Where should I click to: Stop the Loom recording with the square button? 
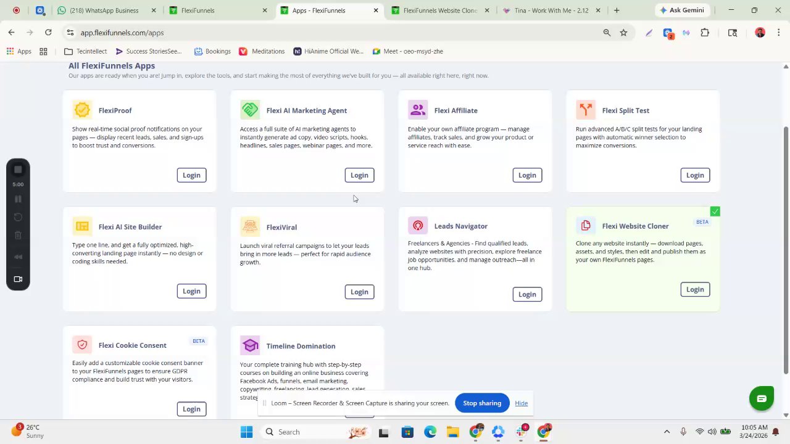(x=18, y=170)
